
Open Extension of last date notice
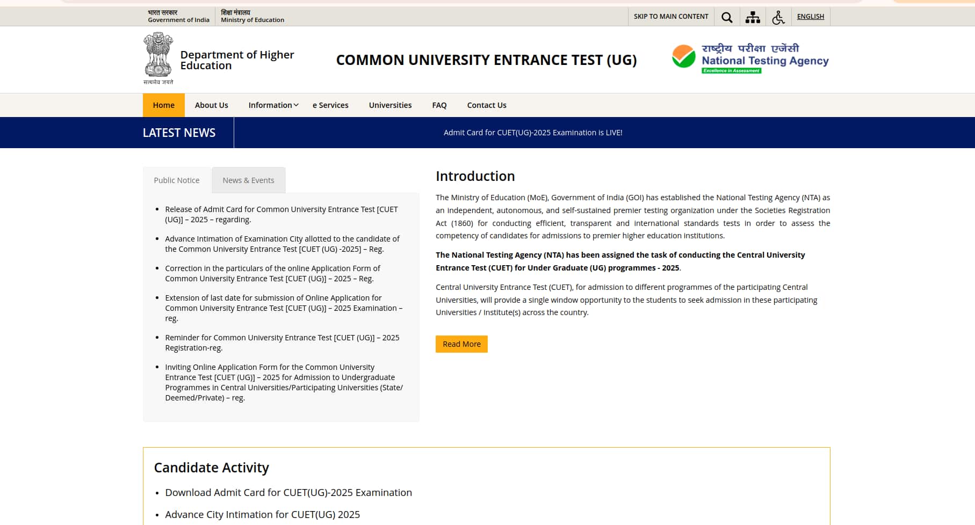pyautogui.click(x=283, y=308)
